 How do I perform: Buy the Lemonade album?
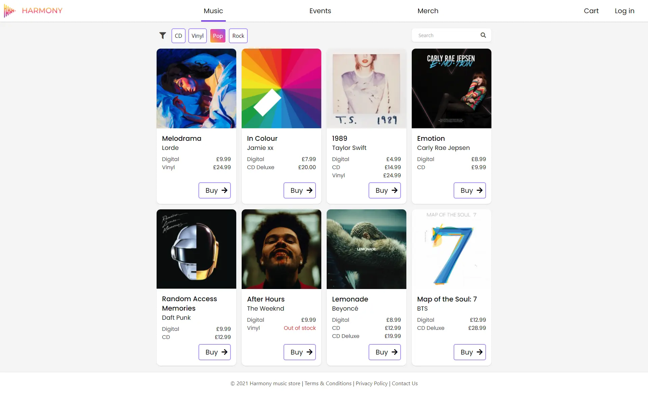coord(384,352)
